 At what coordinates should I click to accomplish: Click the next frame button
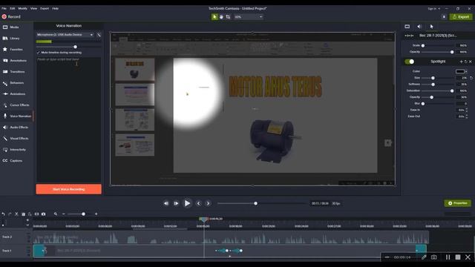click(x=176, y=203)
